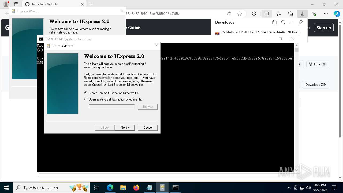Click the Fork button on gist
Screen dimensions: 343x193
[317, 64]
